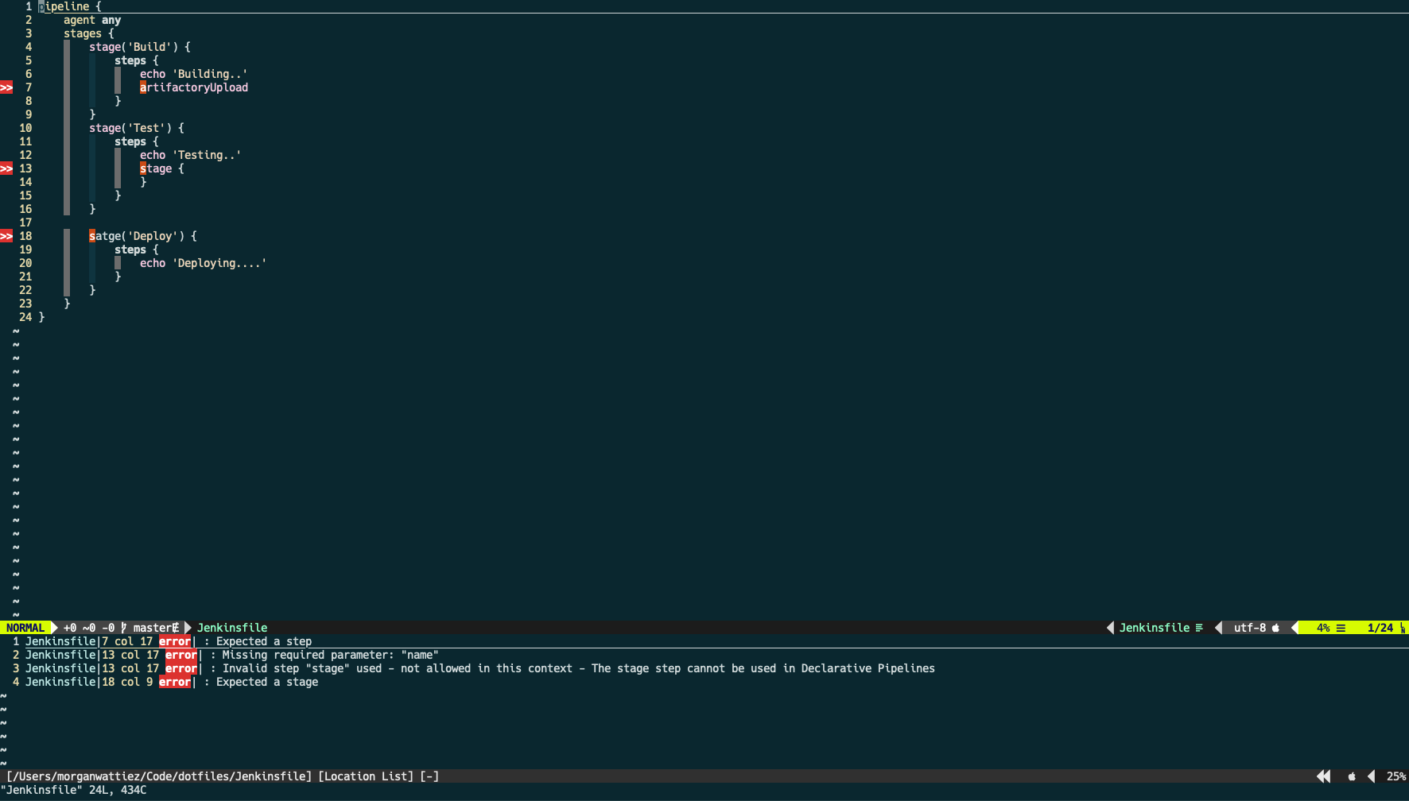This screenshot has width=1409, height=801.
Task: Click the 'pipeline {' first line
Action: [70, 6]
